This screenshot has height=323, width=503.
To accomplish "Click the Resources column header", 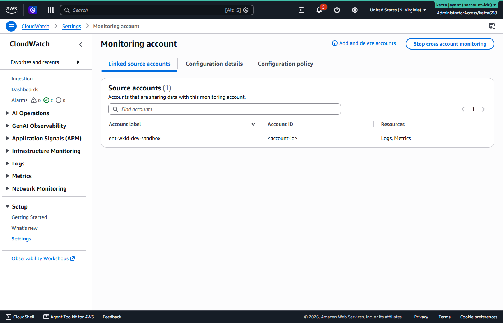I will (393, 124).
